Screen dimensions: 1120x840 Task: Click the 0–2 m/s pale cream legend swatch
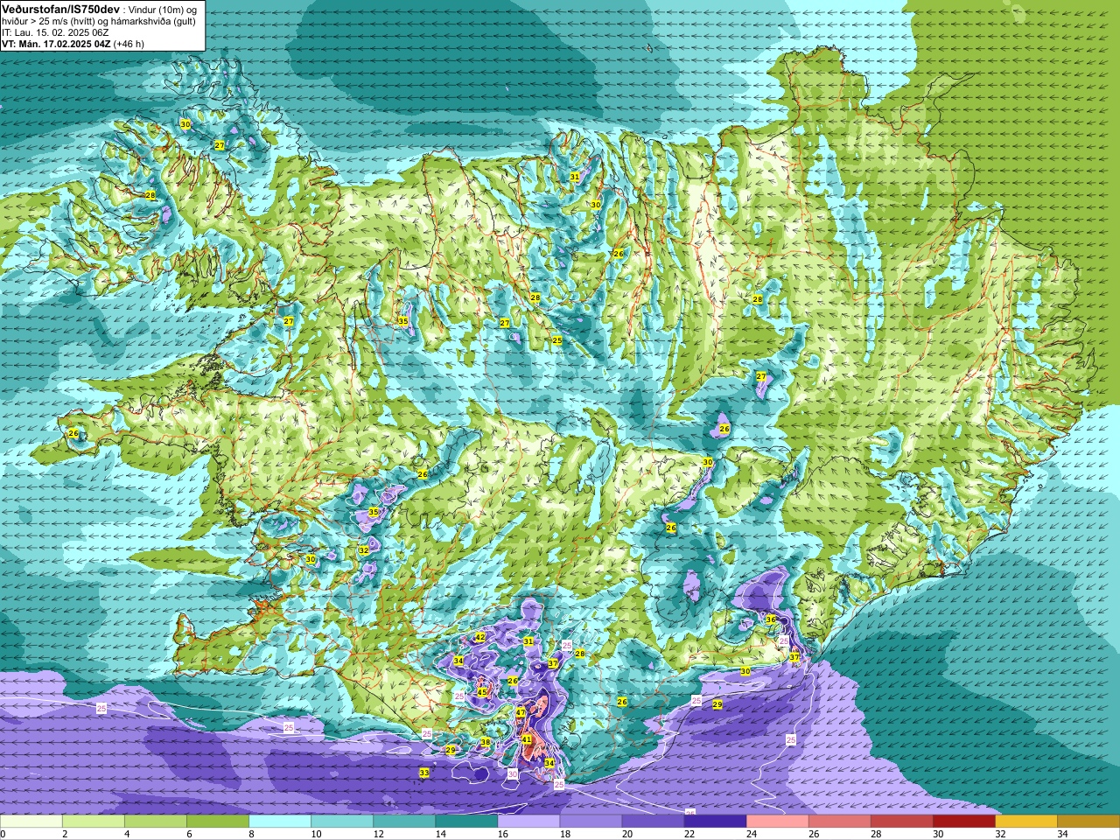pos(31,822)
